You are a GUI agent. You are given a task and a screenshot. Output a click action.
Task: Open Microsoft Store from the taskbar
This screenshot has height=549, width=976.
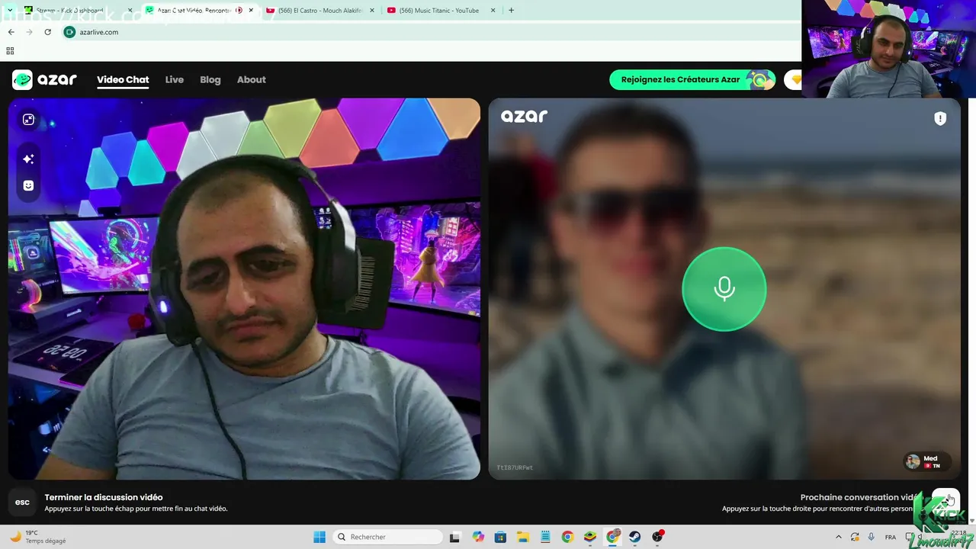pyautogui.click(x=500, y=537)
